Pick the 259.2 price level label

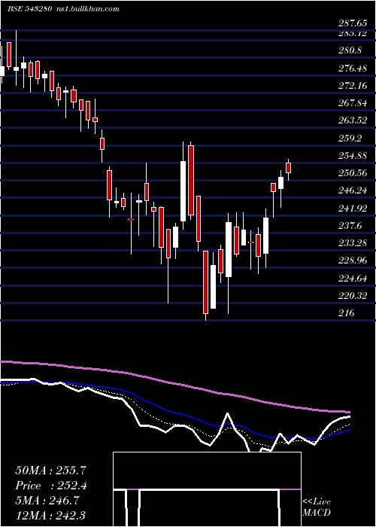click(x=350, y=138)
